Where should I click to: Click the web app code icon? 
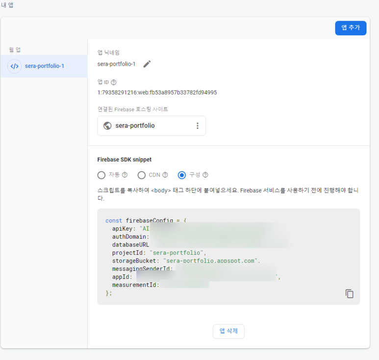15,66
